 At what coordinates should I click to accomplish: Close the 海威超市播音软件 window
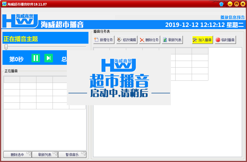click(x=243, y=4)
